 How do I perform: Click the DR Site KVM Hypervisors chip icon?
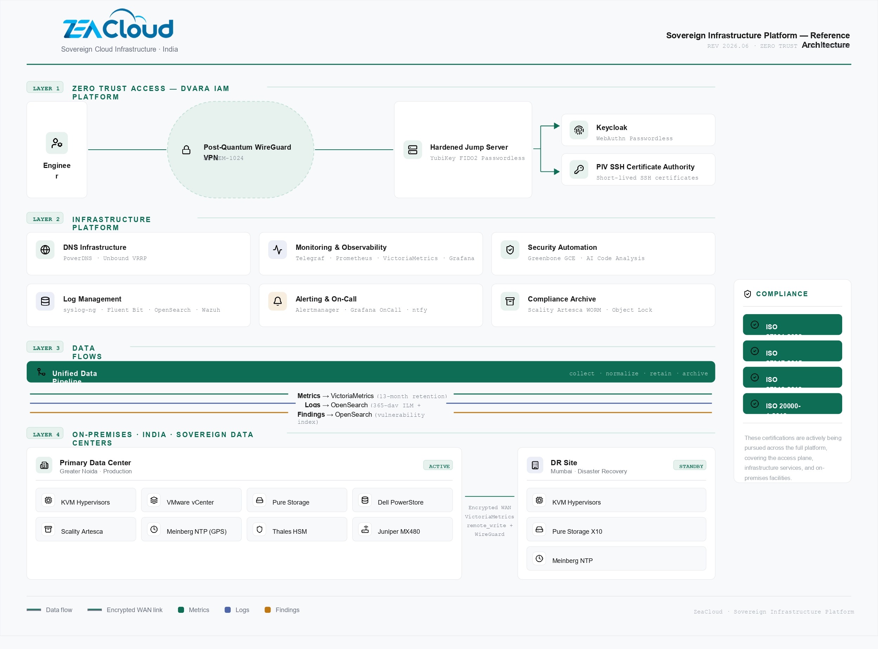click(x=539, y=500)
